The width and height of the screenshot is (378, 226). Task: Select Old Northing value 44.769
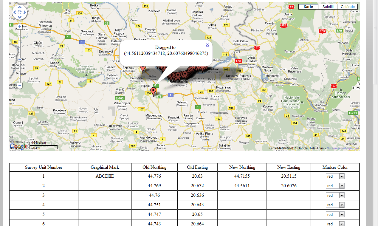(154, 186)
